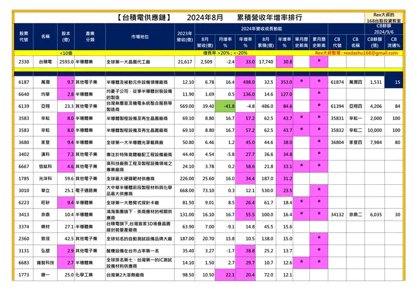
Task: Select the highlighted 22.1 cell
Action: point(225,275)
